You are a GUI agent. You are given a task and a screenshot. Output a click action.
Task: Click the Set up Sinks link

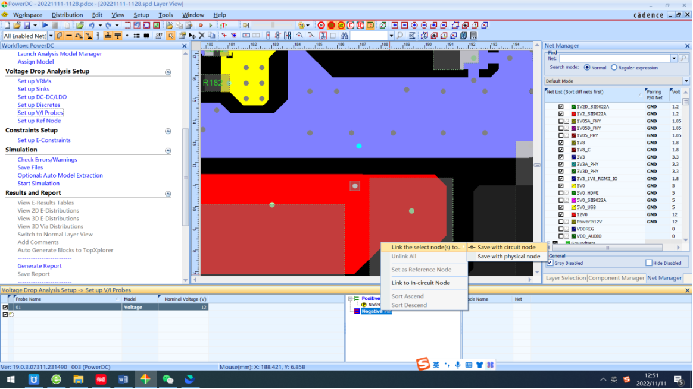coord(33,89)
